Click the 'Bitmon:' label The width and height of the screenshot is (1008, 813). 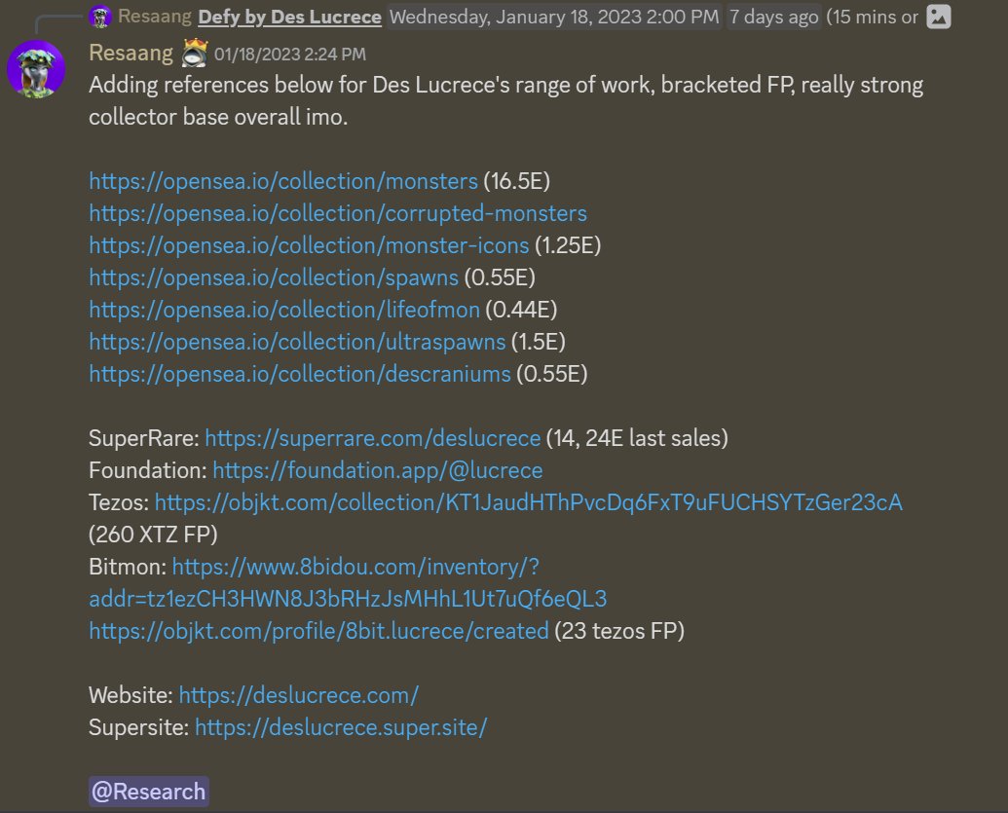pyautogui.click(x=128, y=567)
